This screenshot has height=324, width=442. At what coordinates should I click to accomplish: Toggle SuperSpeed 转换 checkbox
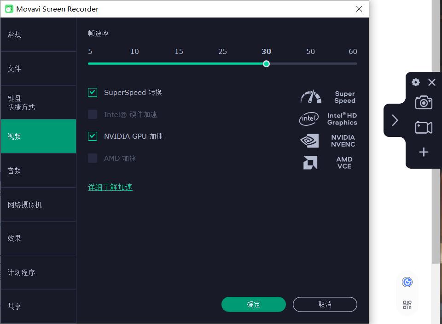pos(93,92)
